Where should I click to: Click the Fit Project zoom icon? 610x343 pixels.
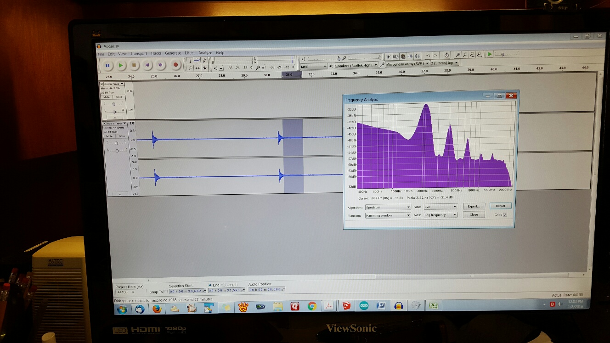click(479, 55)
